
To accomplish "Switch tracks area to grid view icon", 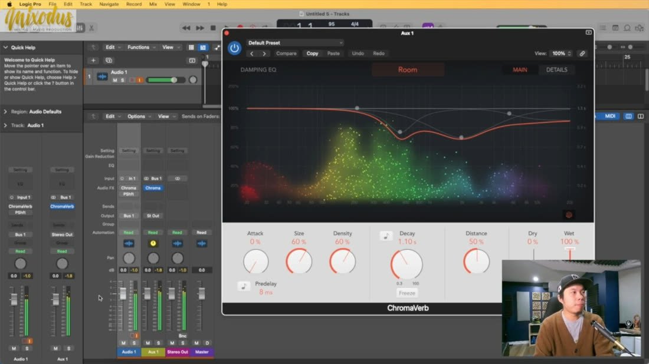I will coord(191,48).
